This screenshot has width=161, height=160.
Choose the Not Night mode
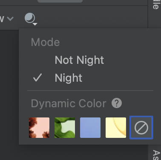[79, 60]
